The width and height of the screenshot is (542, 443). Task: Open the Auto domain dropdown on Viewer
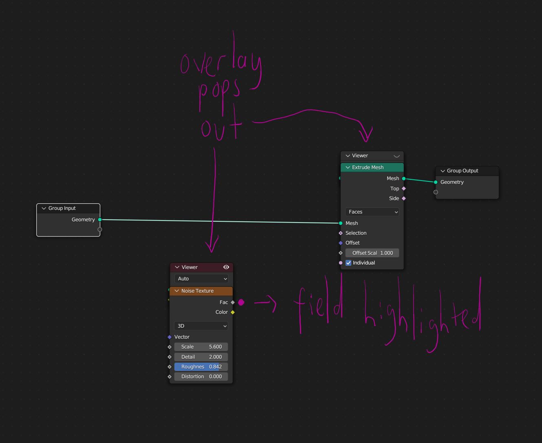pyautogui.click(x=201, y=279)
